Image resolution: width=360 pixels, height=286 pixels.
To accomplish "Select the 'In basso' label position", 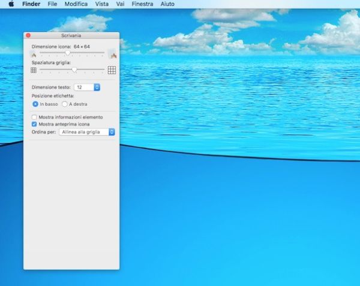I will coord(35,104).
